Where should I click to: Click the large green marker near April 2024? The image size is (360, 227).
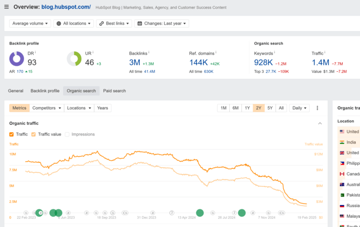(200, 213)
